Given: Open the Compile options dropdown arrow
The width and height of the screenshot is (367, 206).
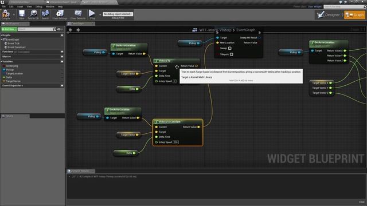Looking at the screenshot, I should click(x=14, y=15).
